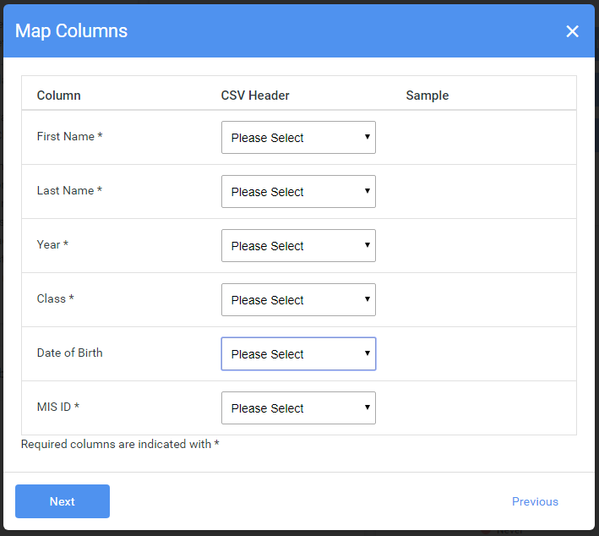The image size is (599, 536).
Task: Select the Date of Birth label
Action: [x=69, y=353]
